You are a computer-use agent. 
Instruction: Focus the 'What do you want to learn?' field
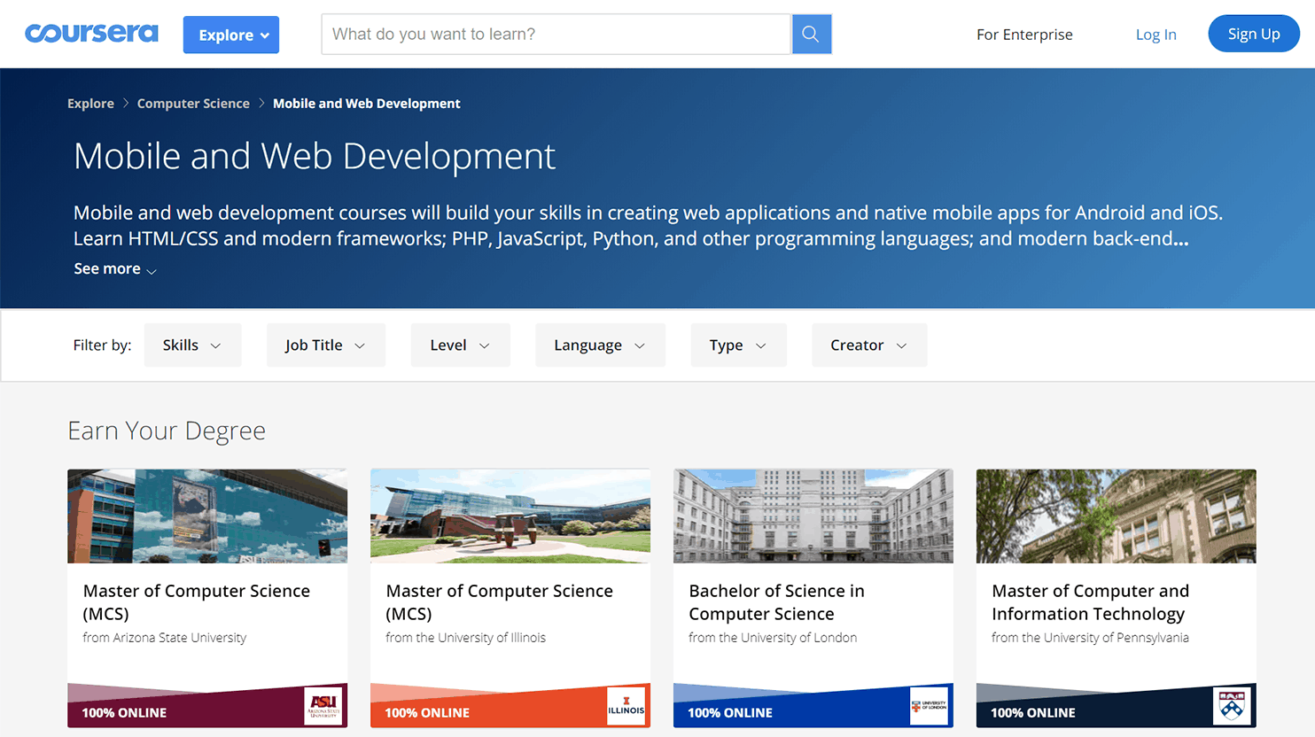click(556, 34)
